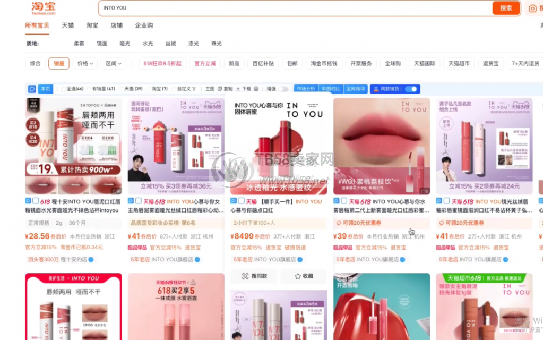Click plugin icon before 心慕与你女主角唇泥 title
Screen dimensions: 543x340
(x=131, y=201)
